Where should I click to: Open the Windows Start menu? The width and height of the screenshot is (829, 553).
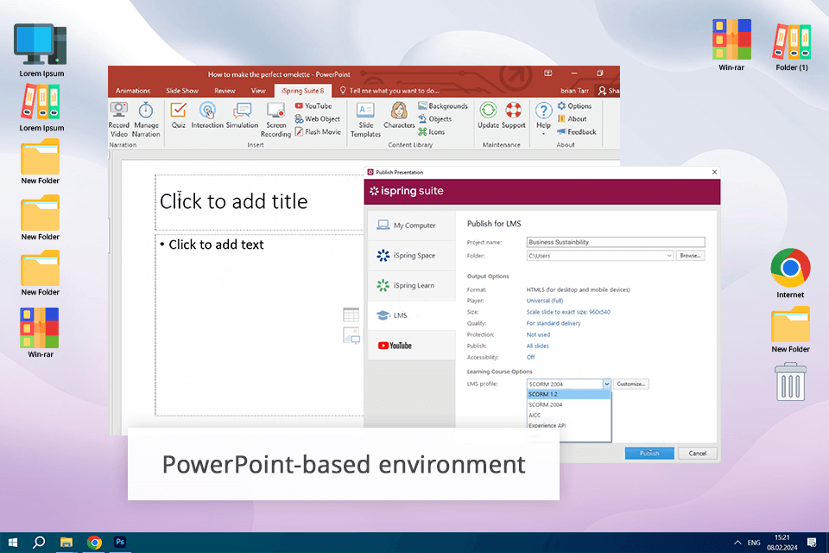[x=13, y=543]
